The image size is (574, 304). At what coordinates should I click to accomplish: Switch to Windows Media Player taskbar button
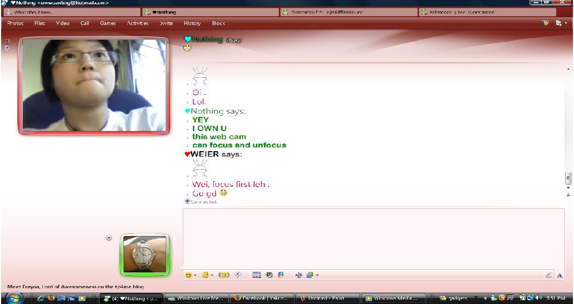tap(393, 298)
